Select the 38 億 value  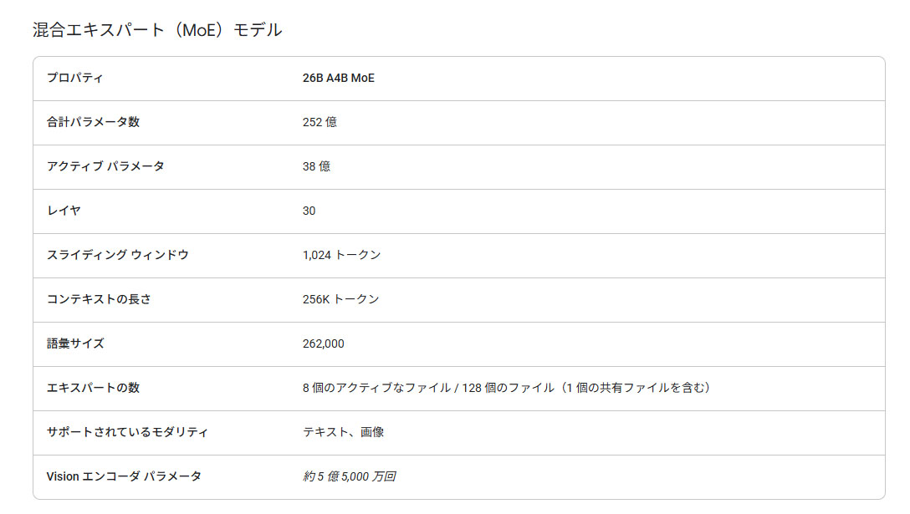316,166
